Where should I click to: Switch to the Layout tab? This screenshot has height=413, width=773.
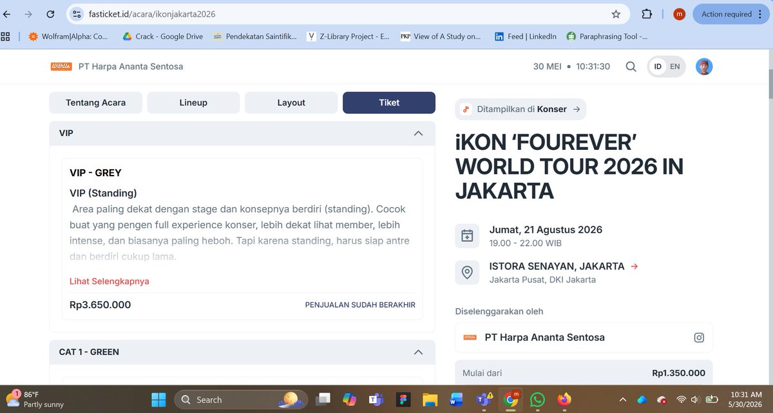pyautogui.click(x=291, y=103)
